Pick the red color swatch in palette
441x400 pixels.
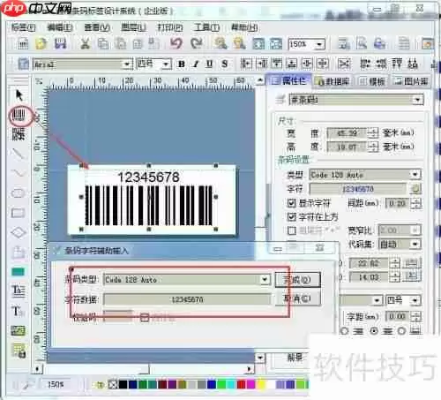tap(241, 384)
